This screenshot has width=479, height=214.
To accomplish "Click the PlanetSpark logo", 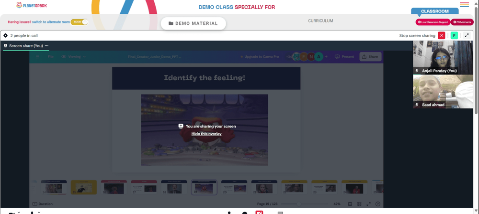I will pos(32,5).
